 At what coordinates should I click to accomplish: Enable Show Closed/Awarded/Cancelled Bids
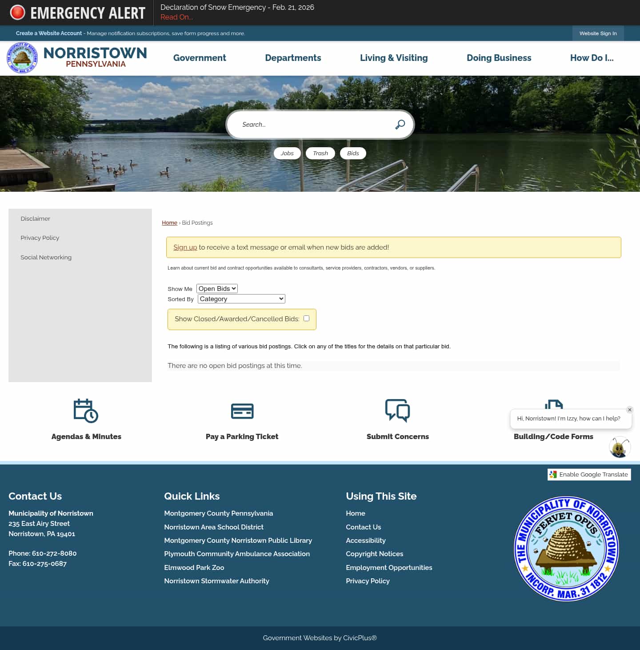pos(306,318)
